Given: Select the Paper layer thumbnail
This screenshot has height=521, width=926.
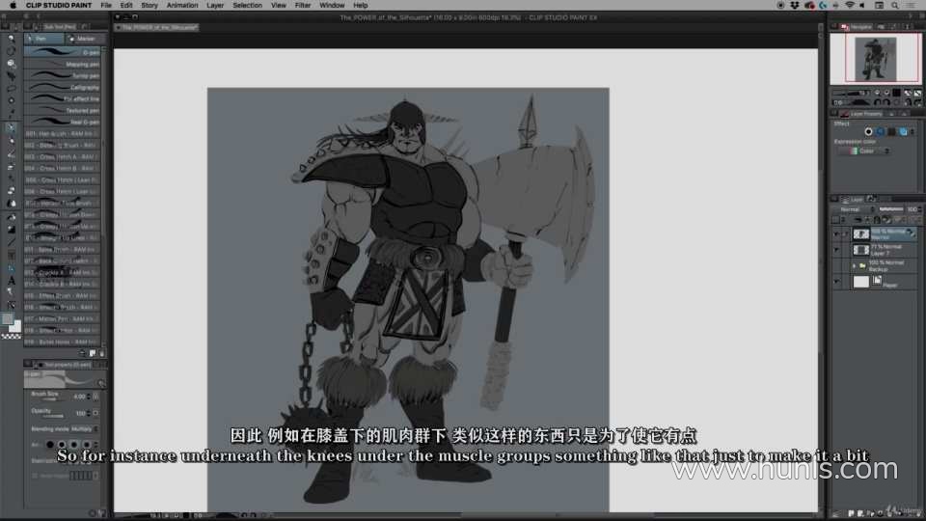Looking at the screenshot, I should point(860,282).
